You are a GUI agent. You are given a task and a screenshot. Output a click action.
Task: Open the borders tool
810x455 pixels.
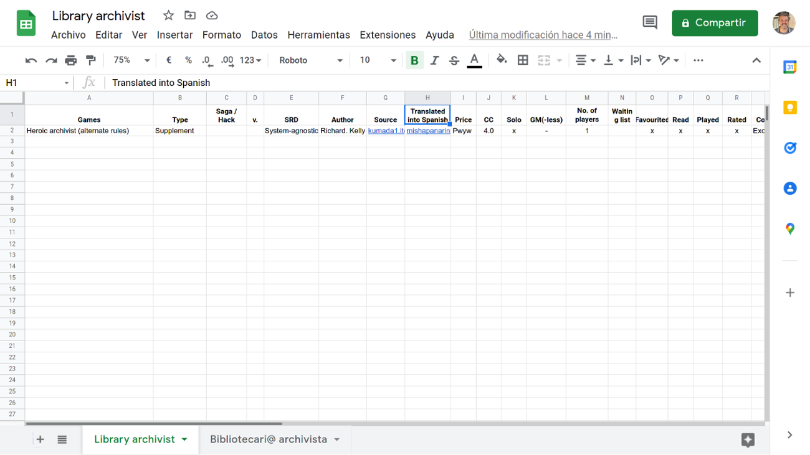coord(523,60)
